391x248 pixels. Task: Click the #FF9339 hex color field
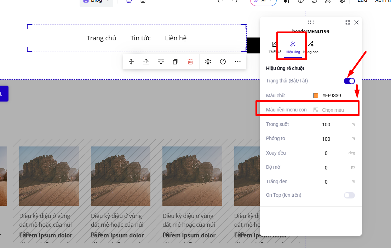[332, 96]
